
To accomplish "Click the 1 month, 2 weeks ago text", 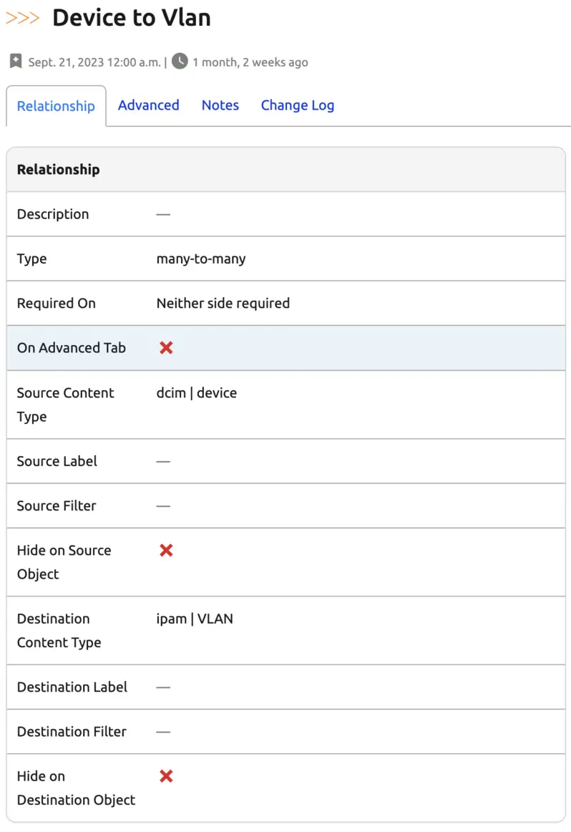I will 250,62.
